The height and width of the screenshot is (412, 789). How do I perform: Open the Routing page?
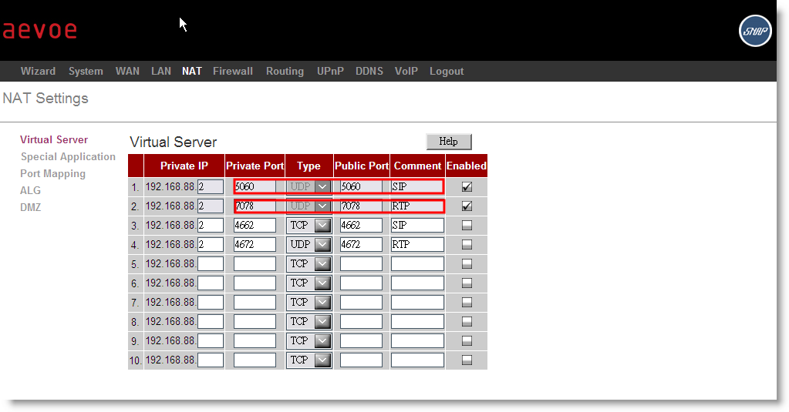coord(285,72)
